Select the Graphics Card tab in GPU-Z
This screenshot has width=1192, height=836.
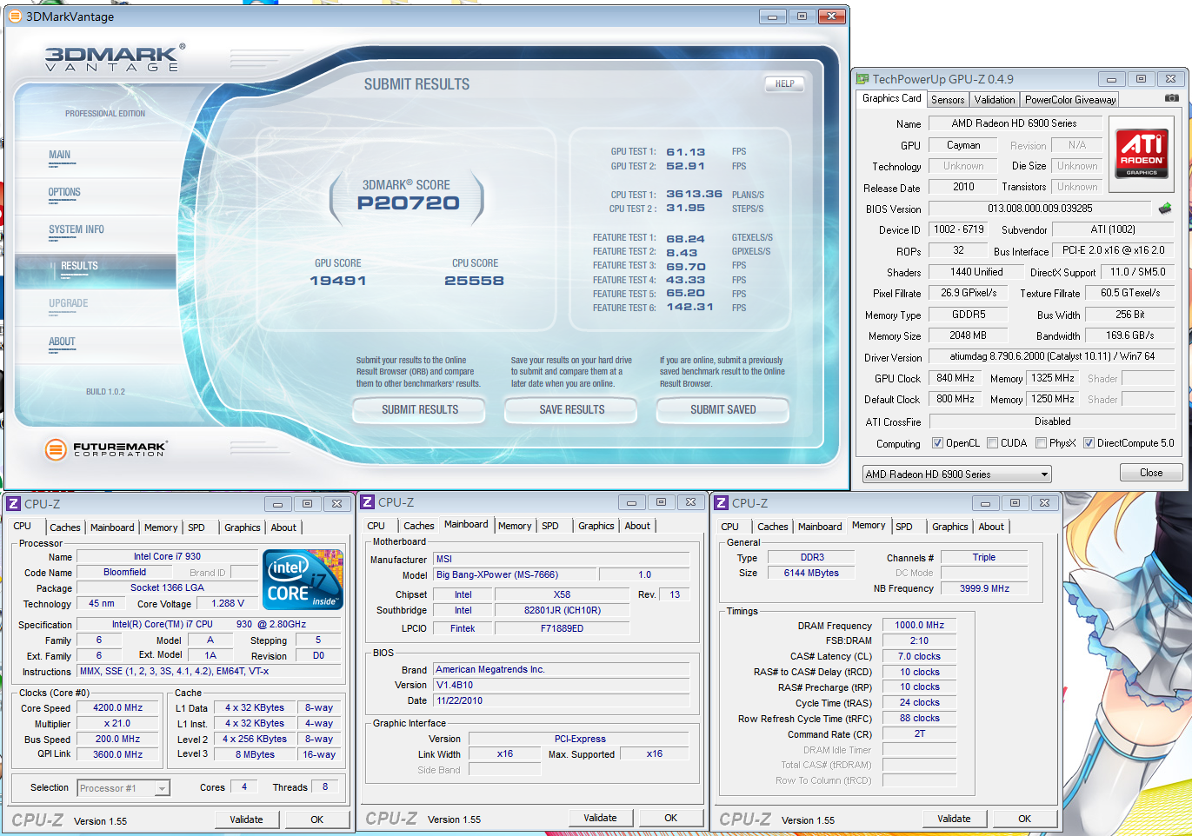(x=891, y=98)
